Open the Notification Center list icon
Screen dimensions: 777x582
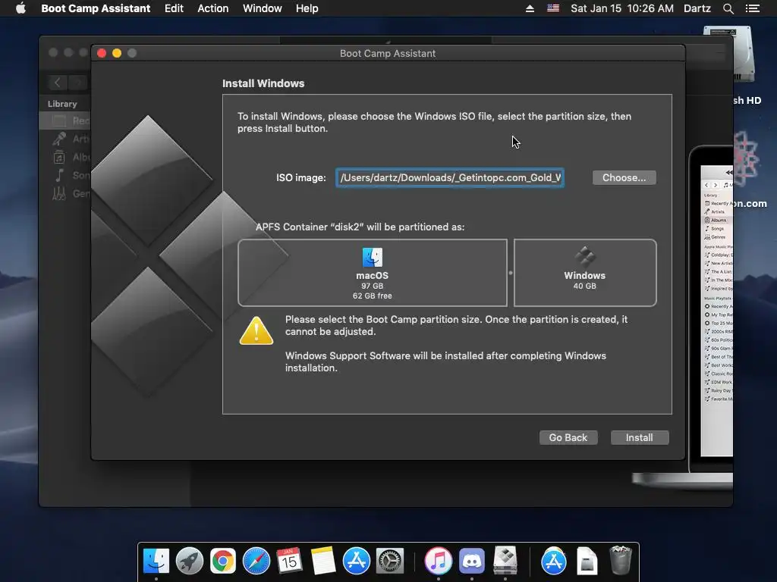tap(753, 8)
